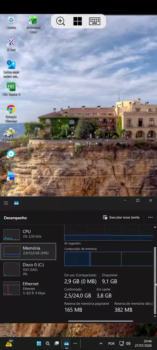The height and width of the screenshot is (350, 157).
Task: Open Task Manager hamburger navigation menu
Action: (6, 203)
